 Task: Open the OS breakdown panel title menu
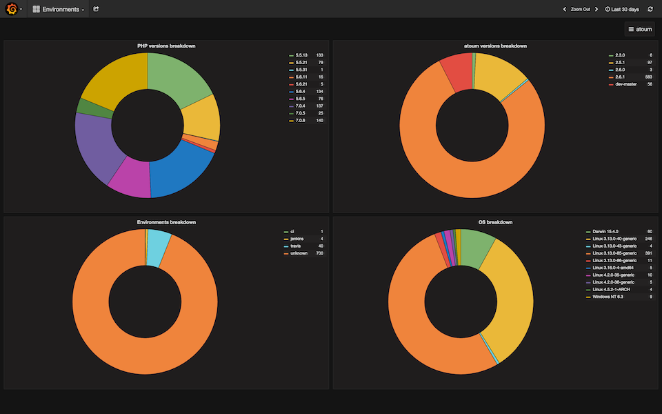click(x=495, y=221)
